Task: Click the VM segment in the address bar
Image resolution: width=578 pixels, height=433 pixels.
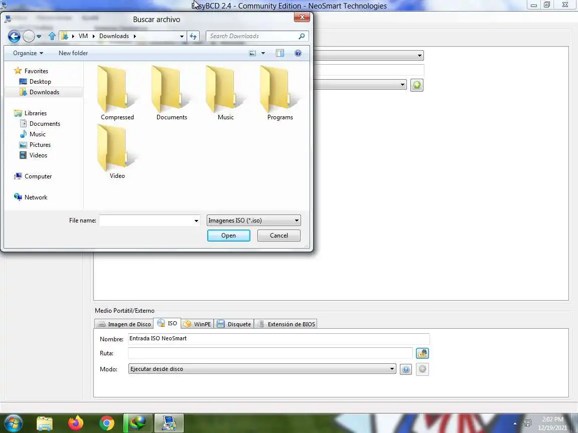Action: pyautogui.click(x=83, y=36)
